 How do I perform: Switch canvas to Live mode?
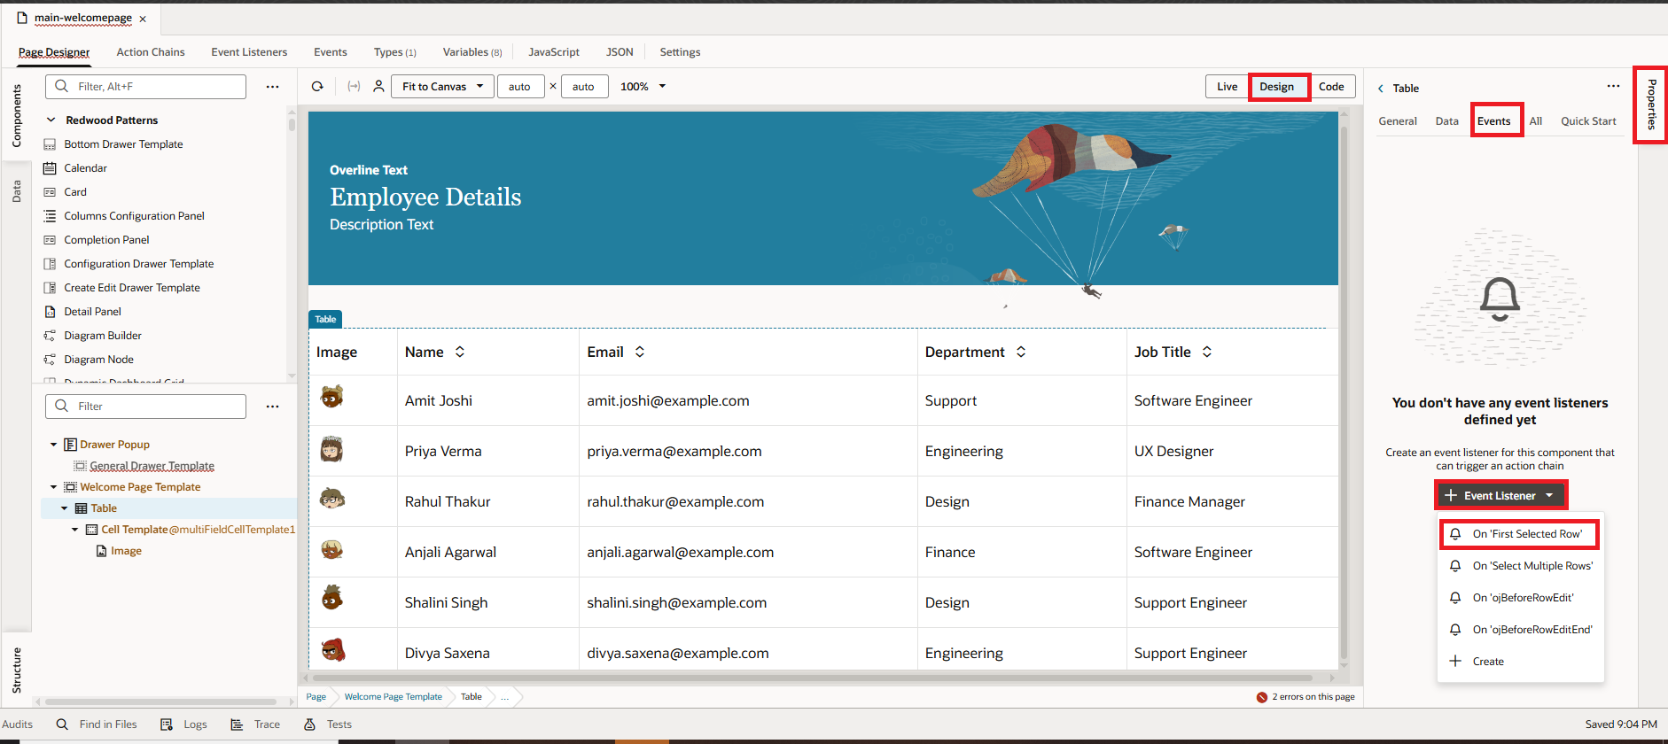pos(1227,87)
